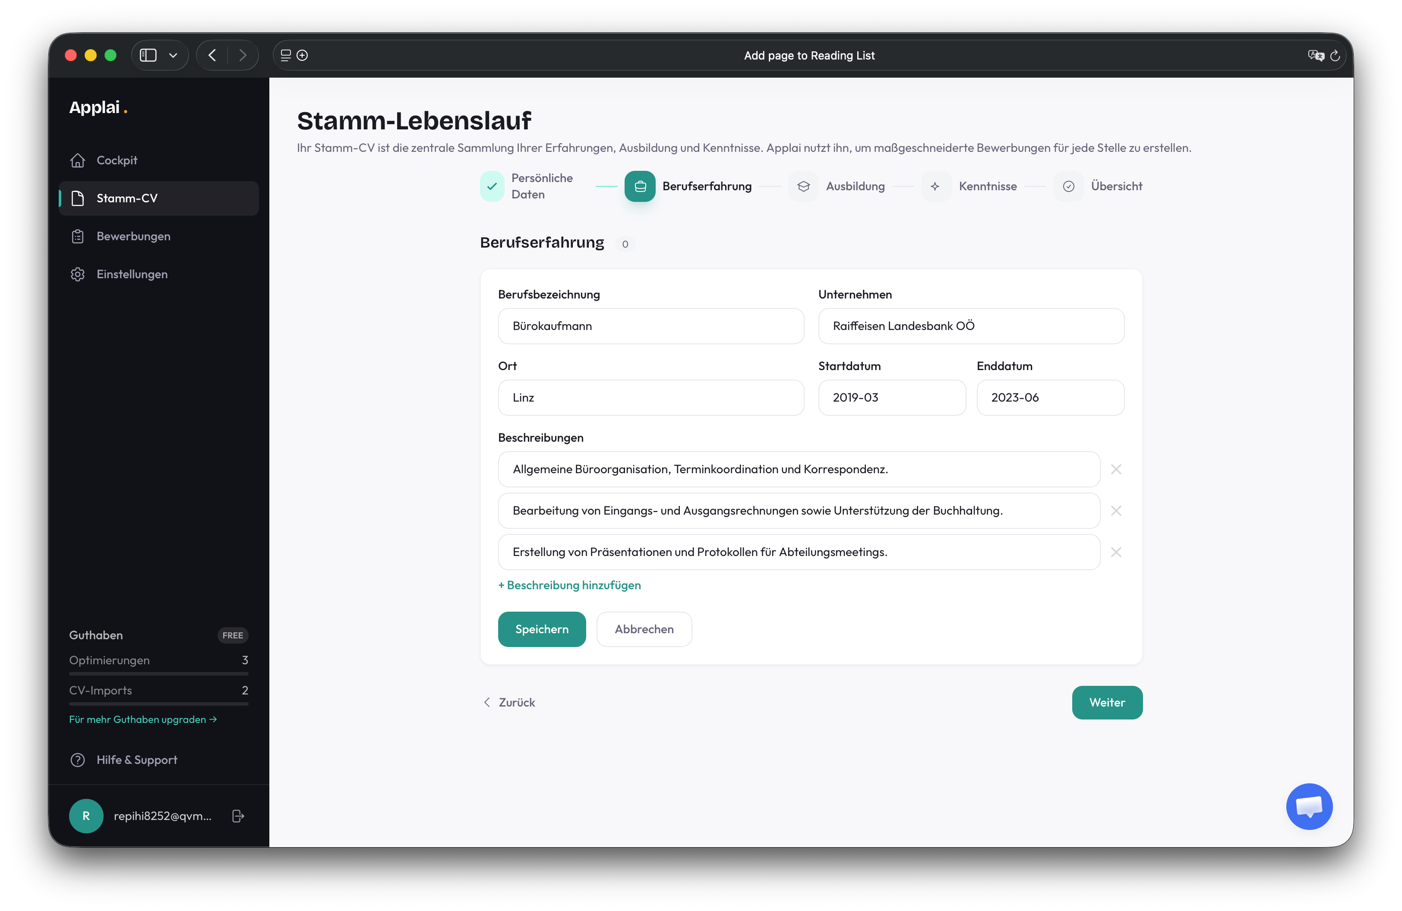
Task: Remove the Allgemeine Büroorganisation description
Action: tap(1116, 469)
